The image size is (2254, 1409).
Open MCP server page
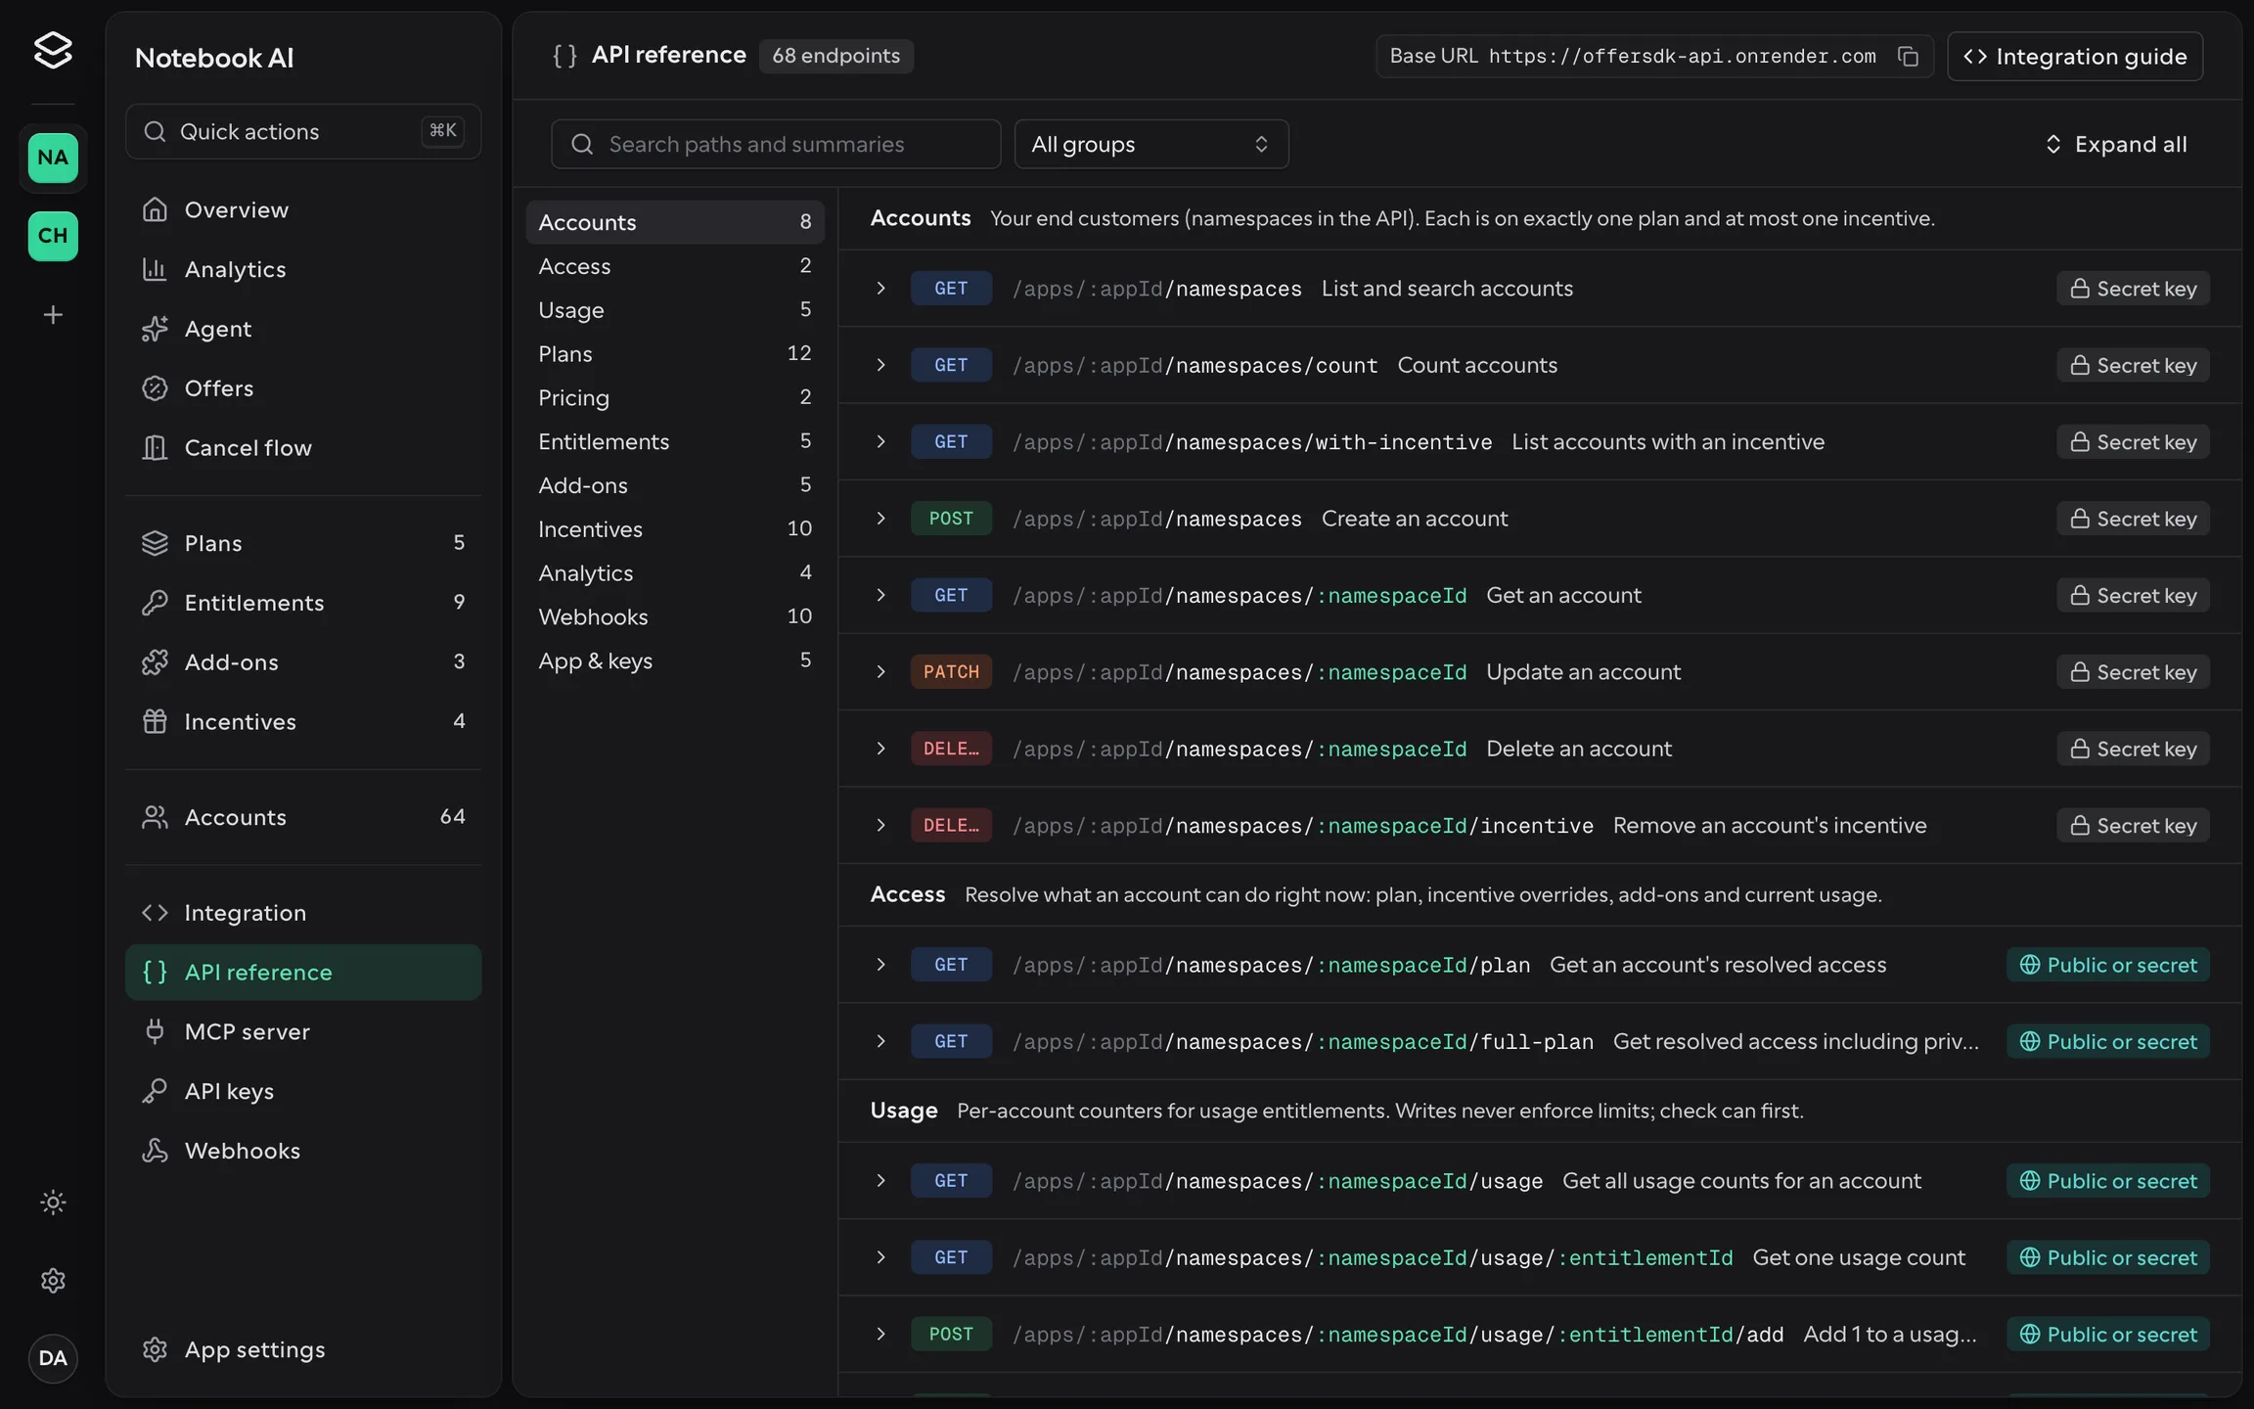[303, 1031]
